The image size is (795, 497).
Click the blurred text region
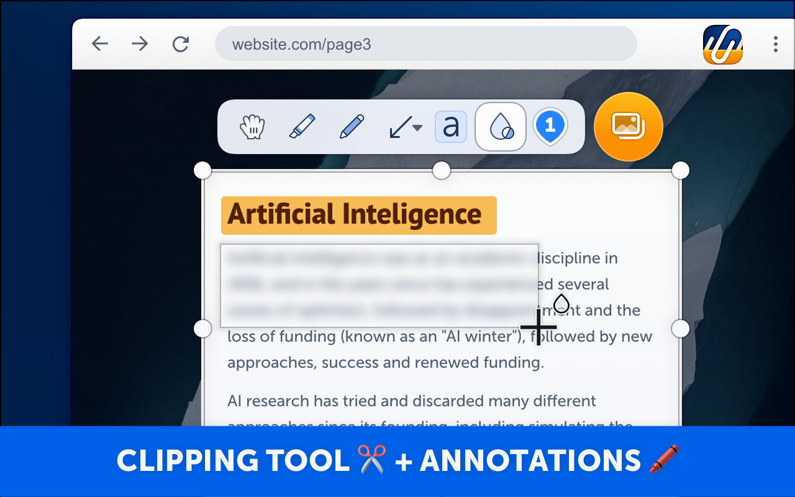379,285
